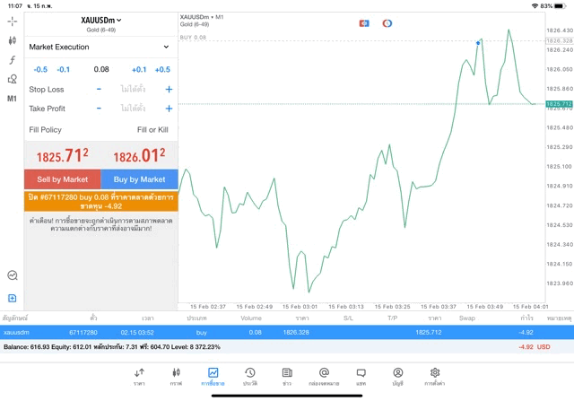The width and height of the screenshot is (574, 401).
Task: Click the blue entry point marker on chart
Action: 478,43
